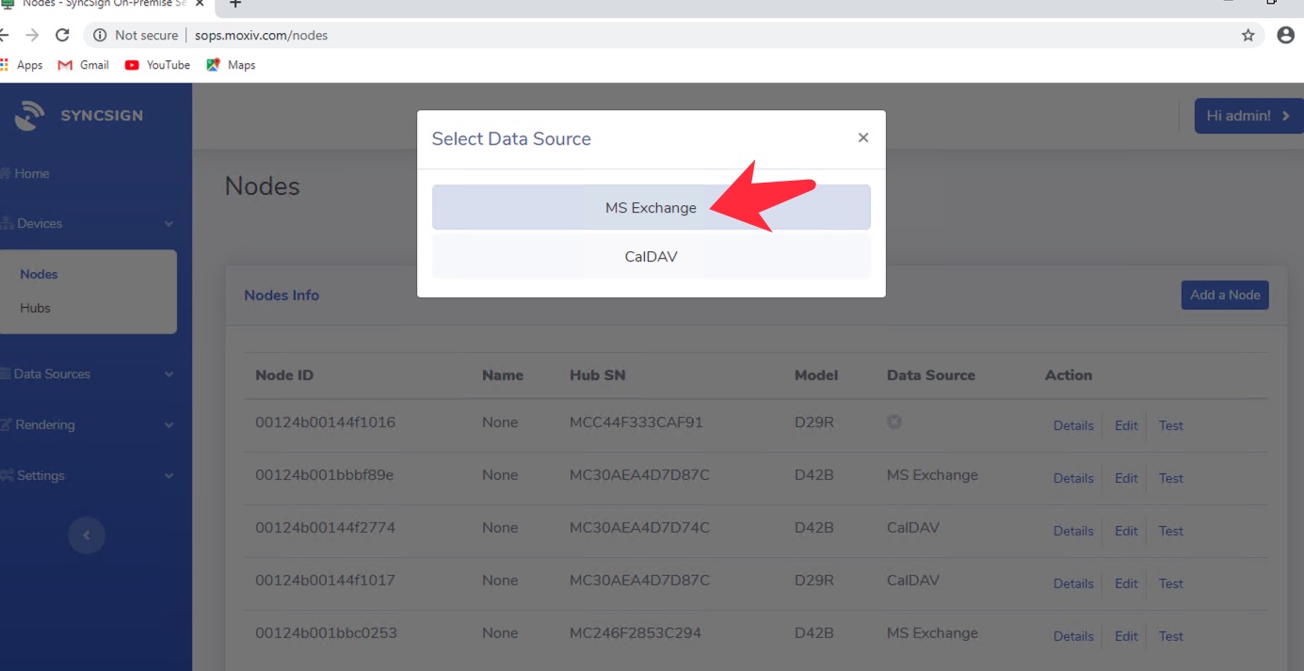Click hub serial MC246F2853C294

pos(636,633)
